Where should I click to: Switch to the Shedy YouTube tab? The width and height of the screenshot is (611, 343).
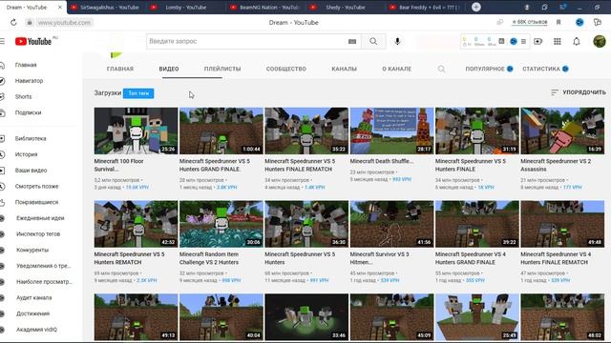pos(345,7)
